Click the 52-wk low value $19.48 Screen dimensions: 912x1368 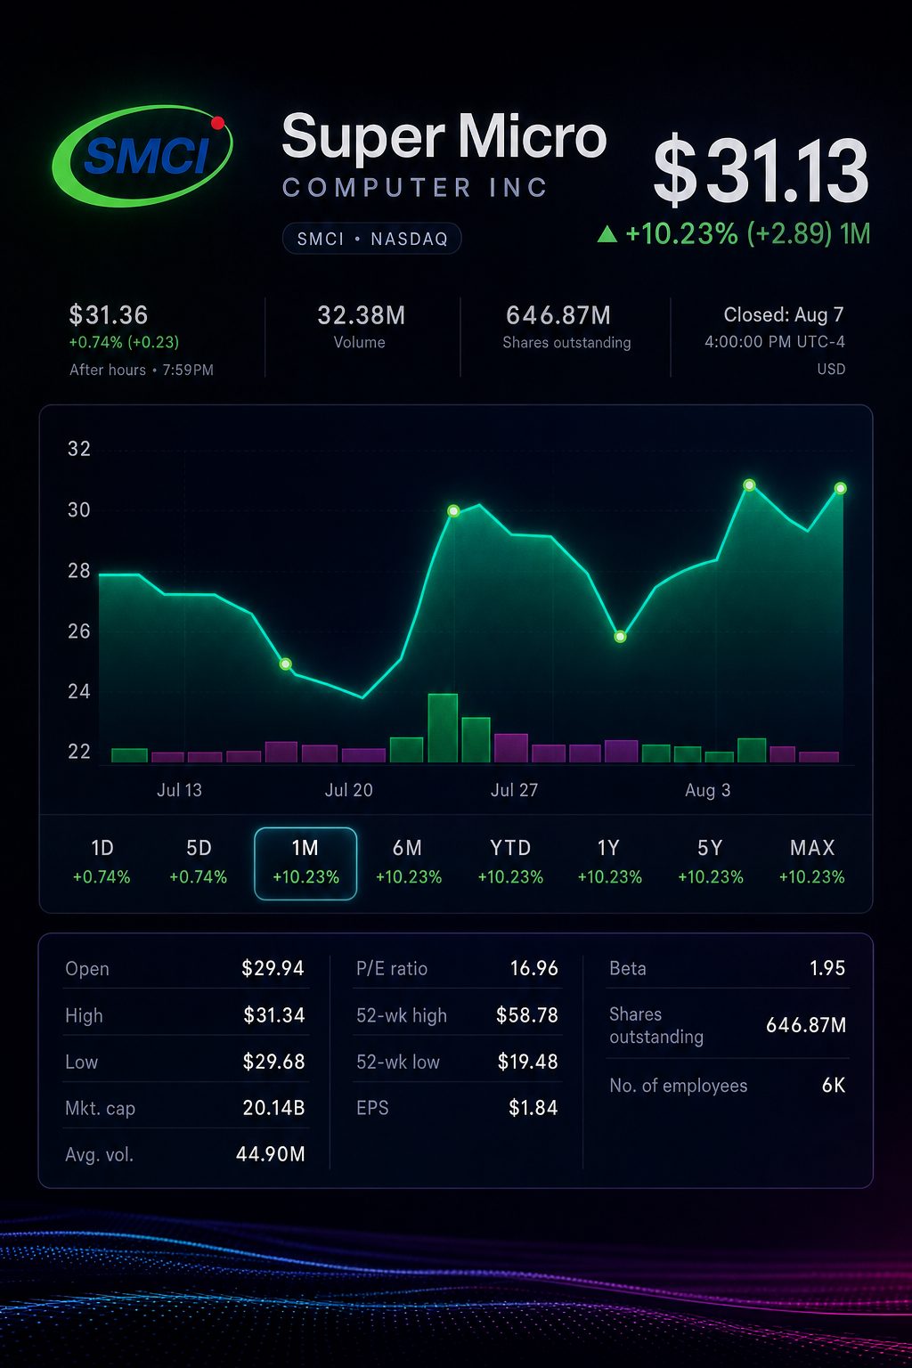(527, 1062)
